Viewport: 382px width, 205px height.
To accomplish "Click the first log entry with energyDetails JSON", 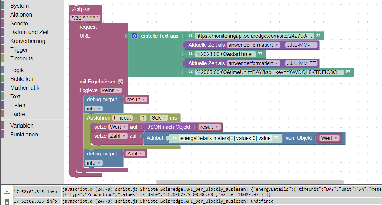I will 222,192.
